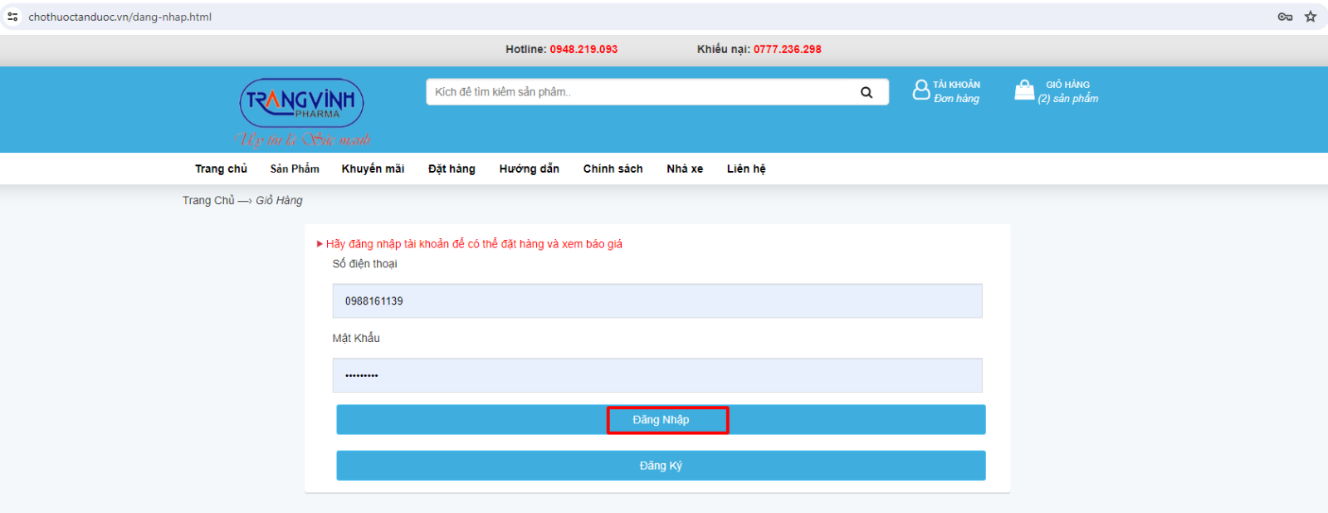
Task: Click the Trang Vinh Pharma logo
Action: 301,104
